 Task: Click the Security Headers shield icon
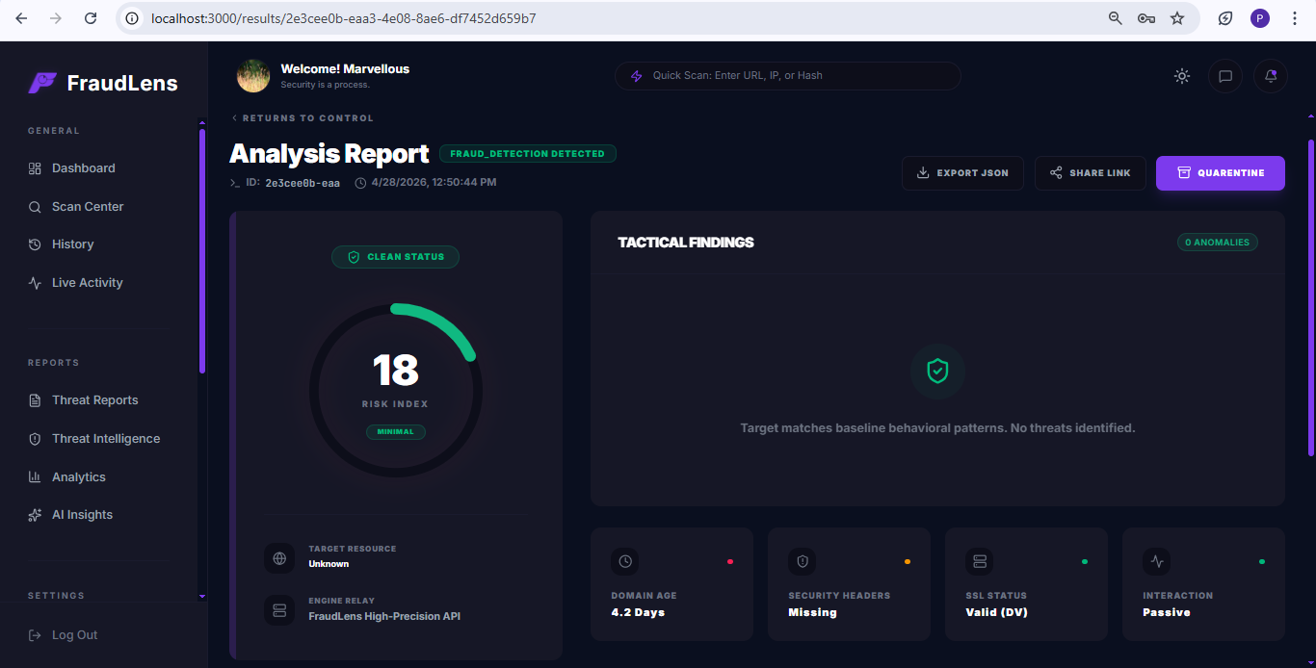pos(803,561)
